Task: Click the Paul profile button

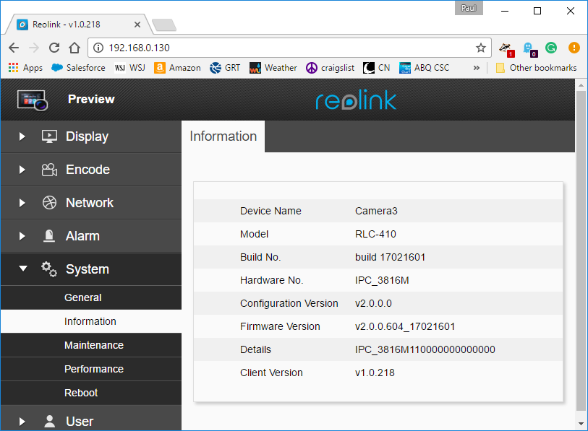Action: click(x=469, y=8)
